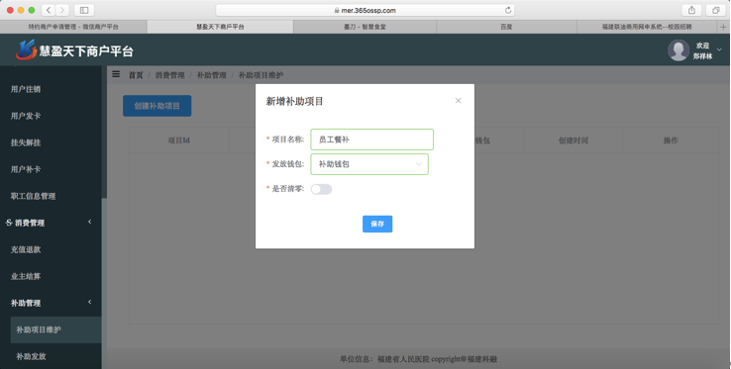The width and height of the screenshot is (731, 369).
Task: Click the sidebar vertical scrollbar
Action: tap(104, 133)
